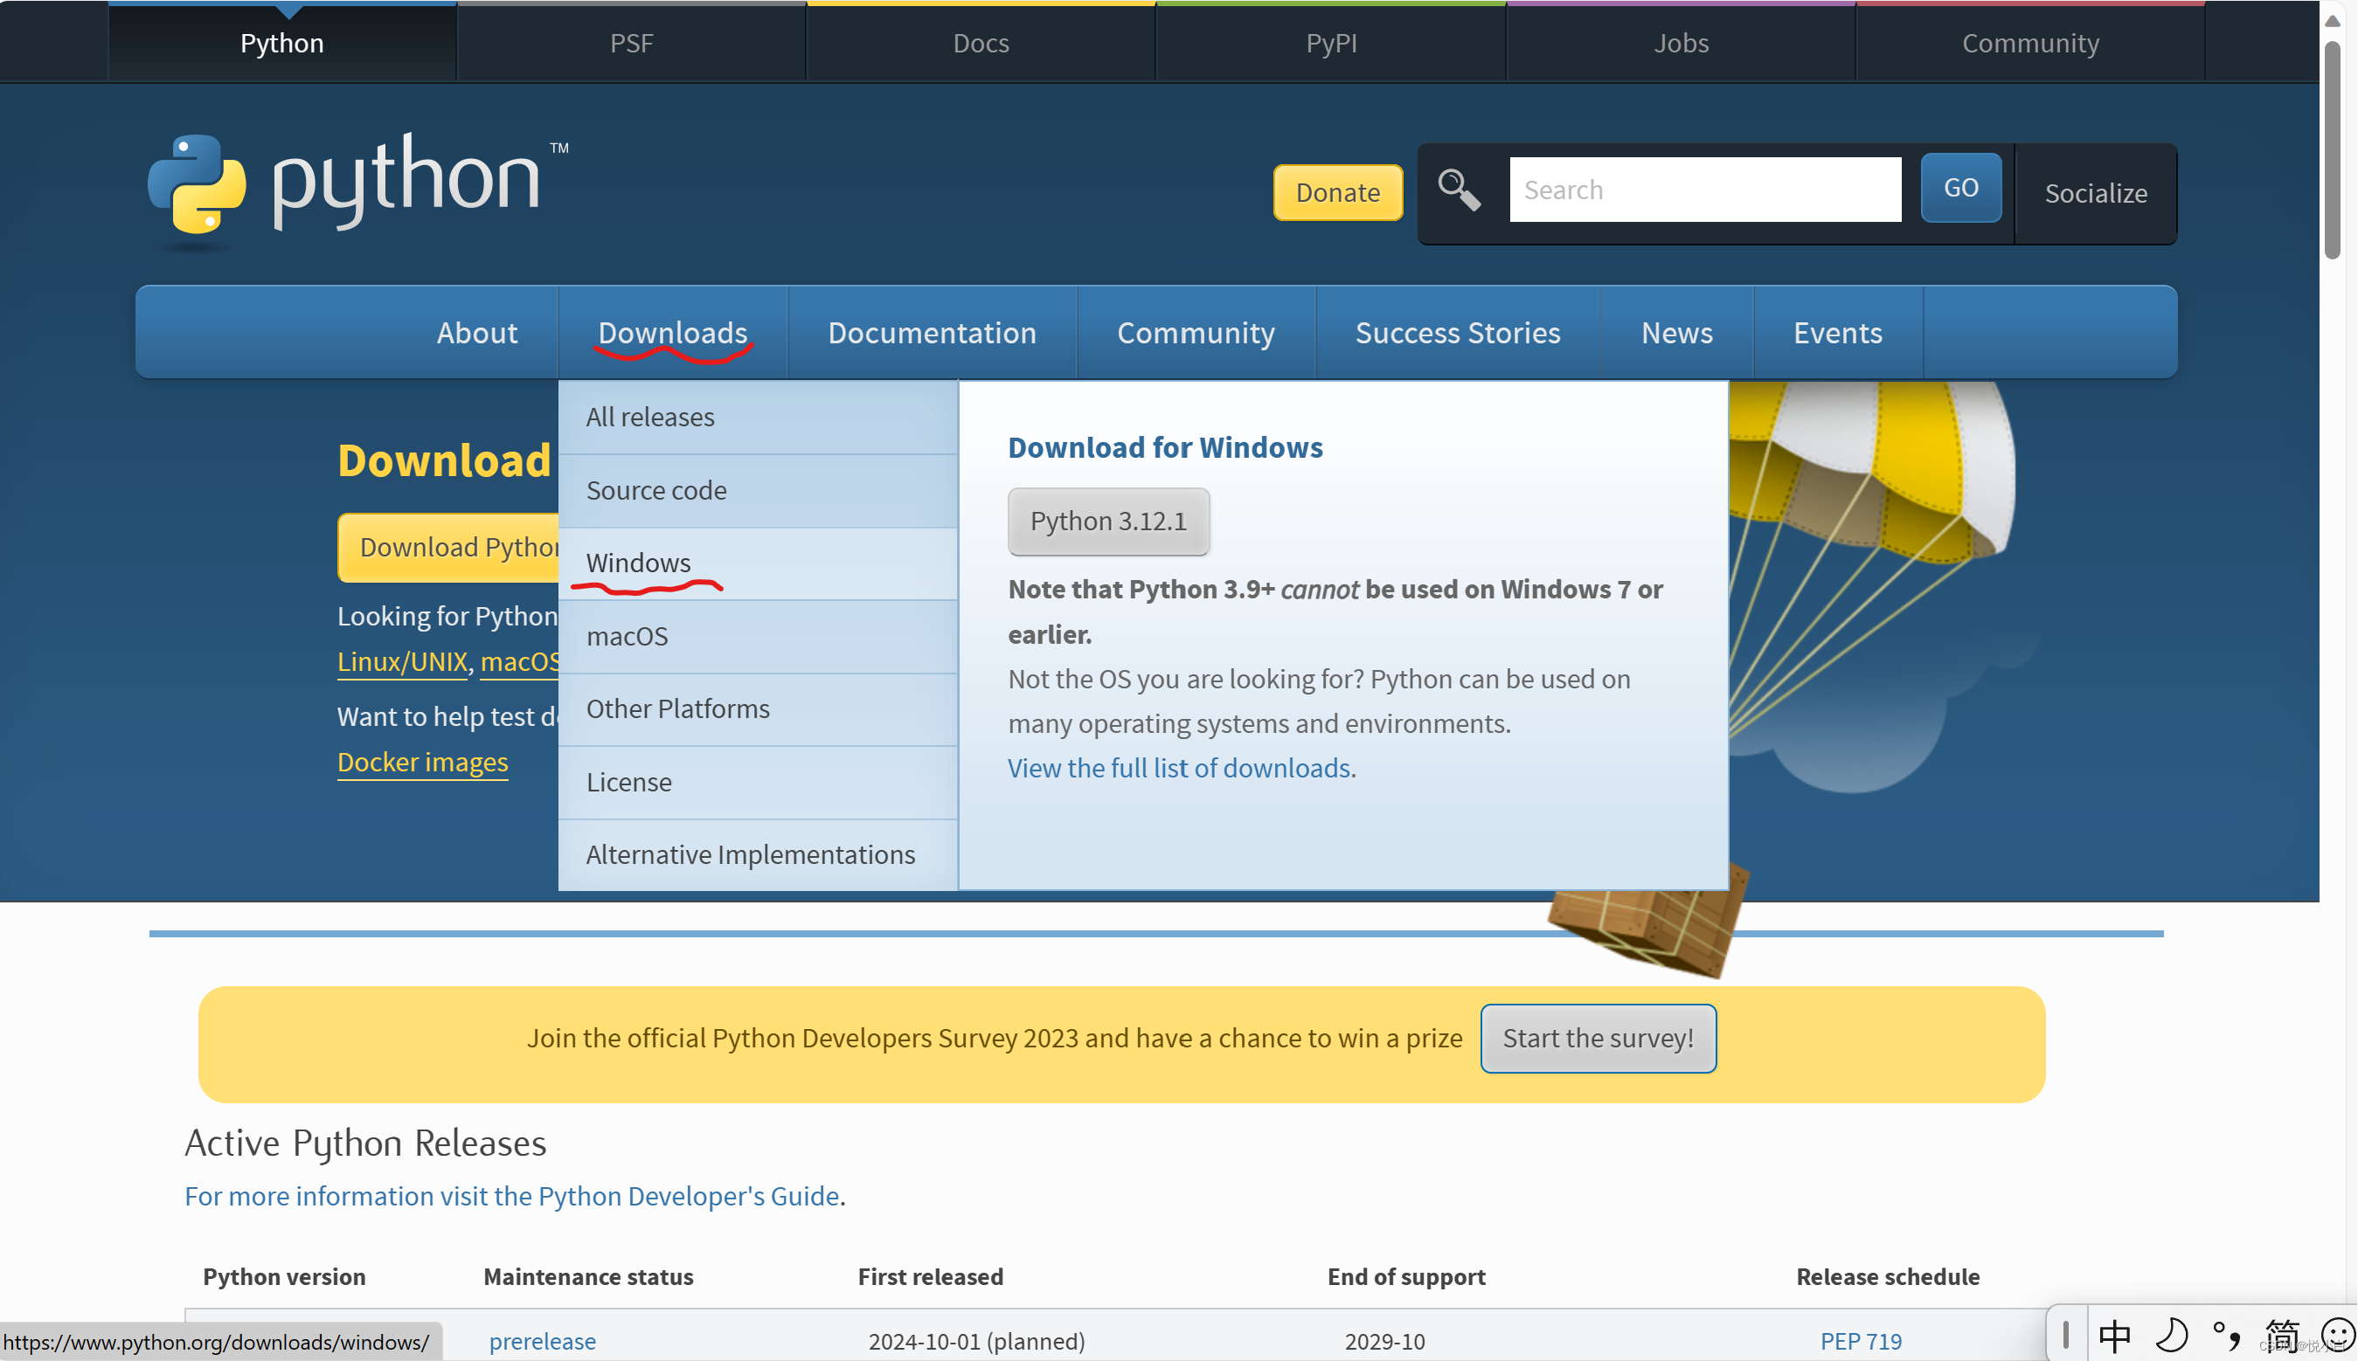Open the Events navigation menu
The image size is (2358, 1361).
click(x=1837, y=333)
